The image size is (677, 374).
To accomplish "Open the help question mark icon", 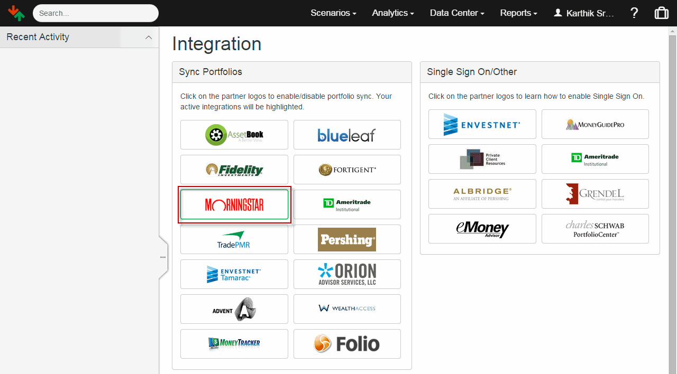I will point(634,13).
